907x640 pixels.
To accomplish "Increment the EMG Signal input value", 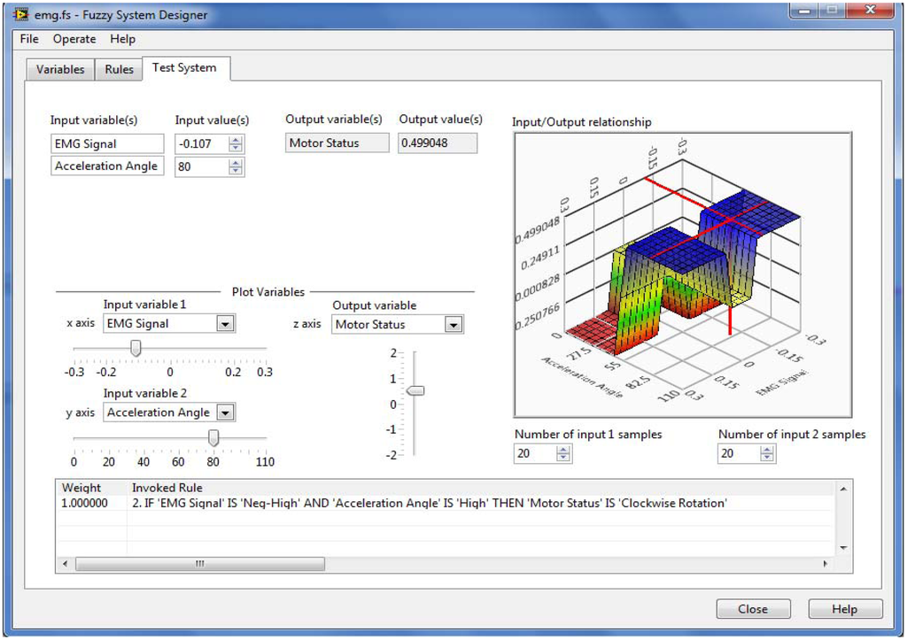I will [236, 139].
